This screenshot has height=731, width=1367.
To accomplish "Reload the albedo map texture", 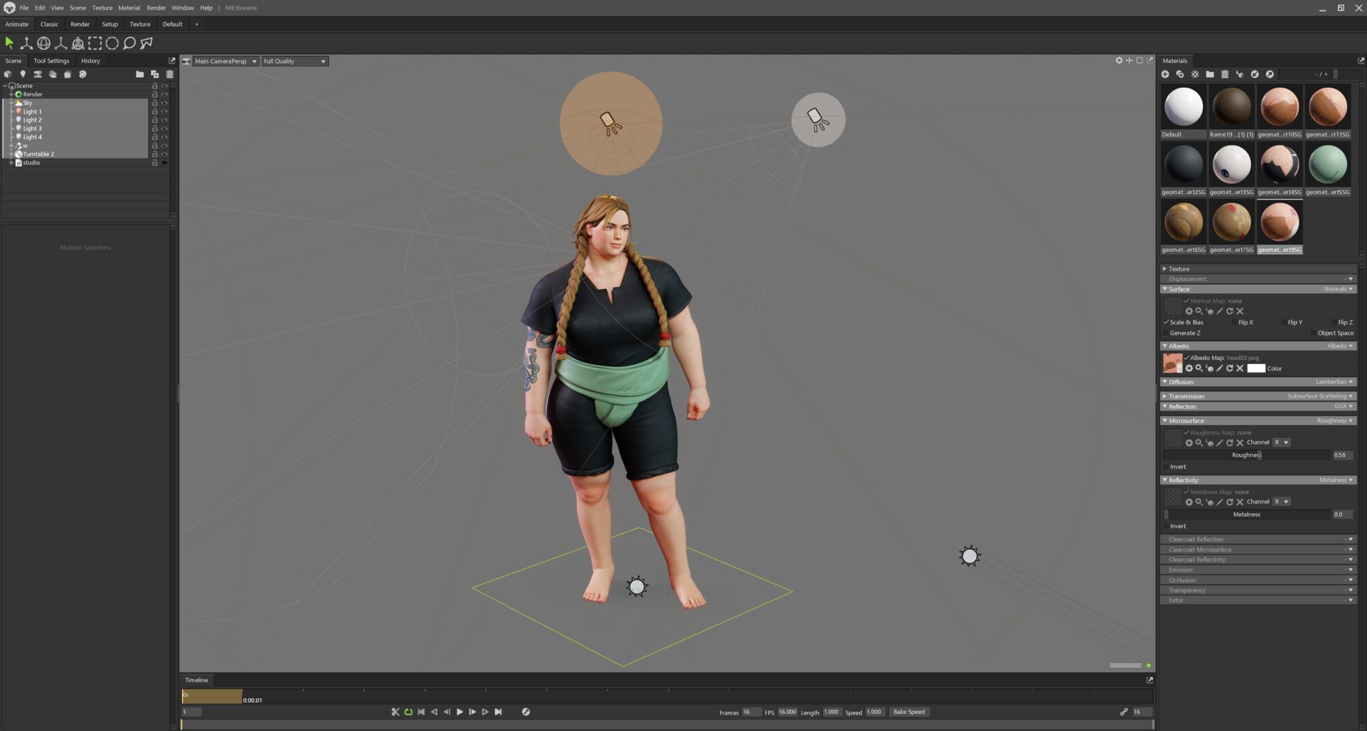I will tap(1230, 368).
